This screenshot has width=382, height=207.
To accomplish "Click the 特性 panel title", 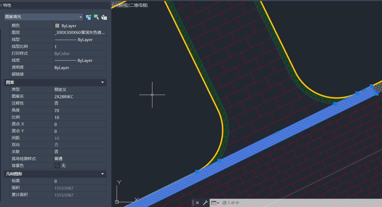I will coord(7,5).
